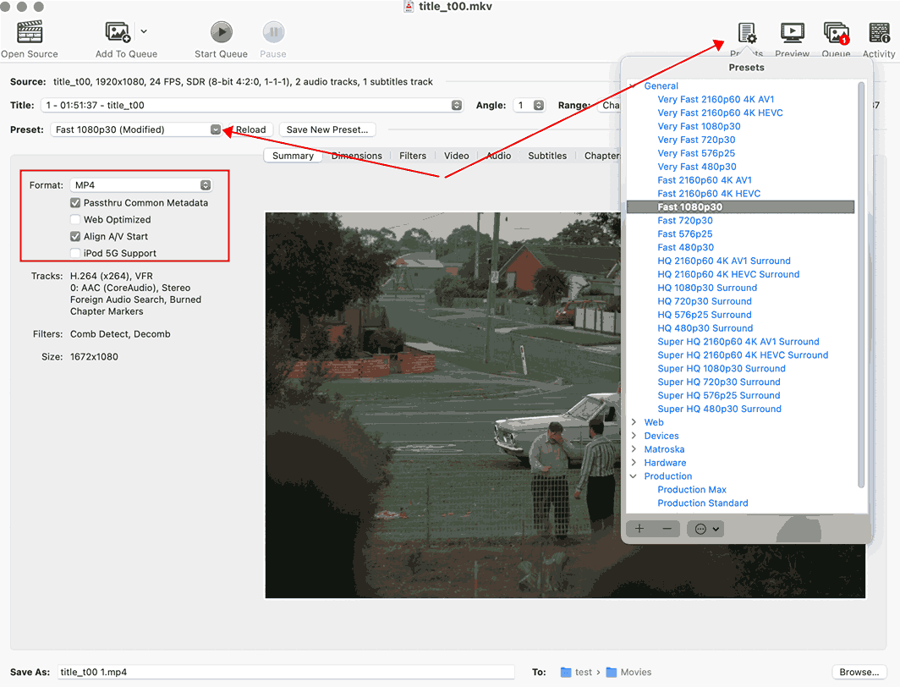Image resolution: width=900 pixels, height=687 pixels.
Task: Show the Queue window icon
Action: 836,33
